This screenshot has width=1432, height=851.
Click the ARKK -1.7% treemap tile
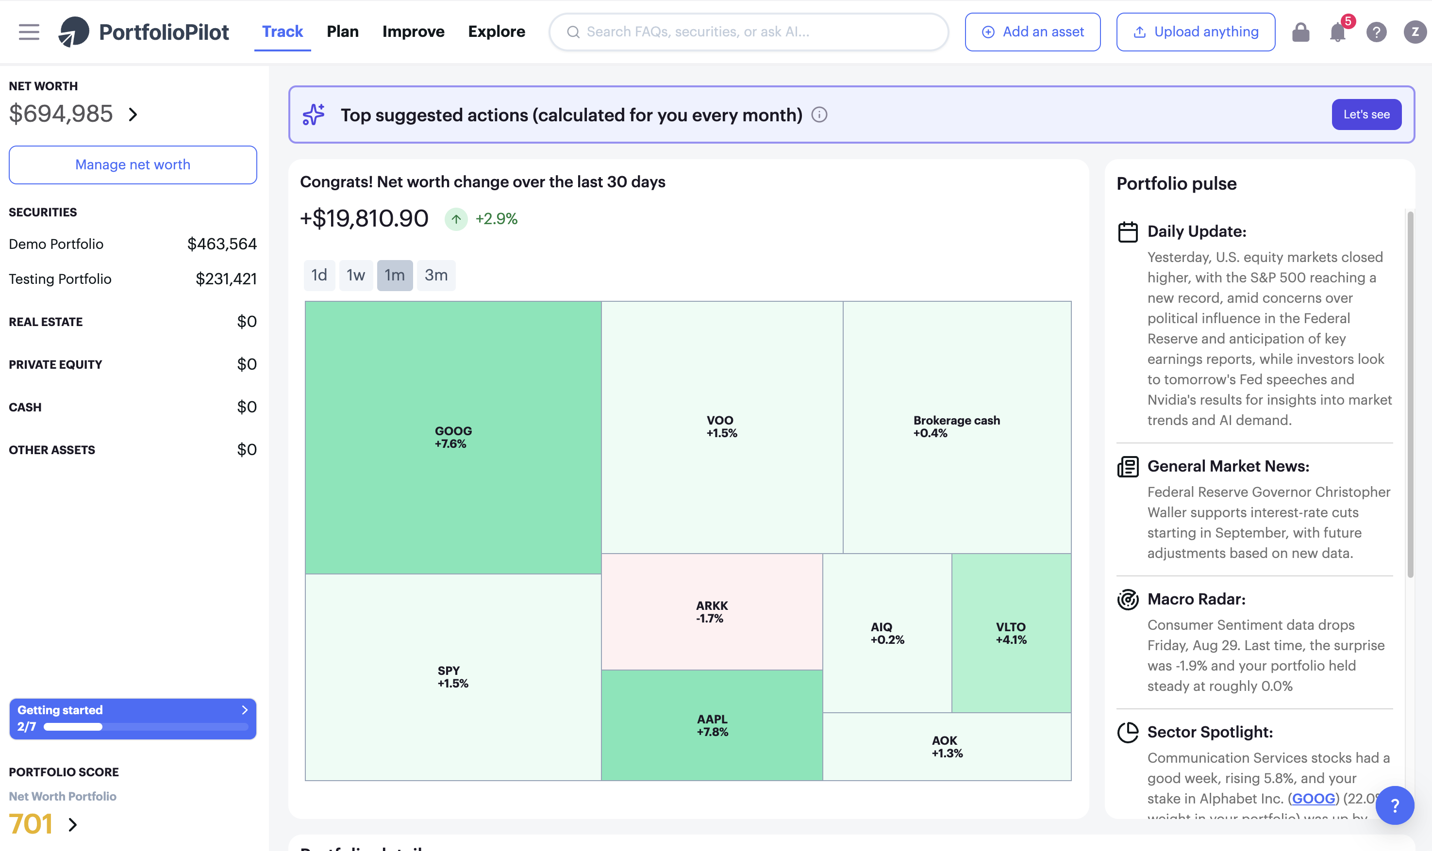click(x=712, y=612)
